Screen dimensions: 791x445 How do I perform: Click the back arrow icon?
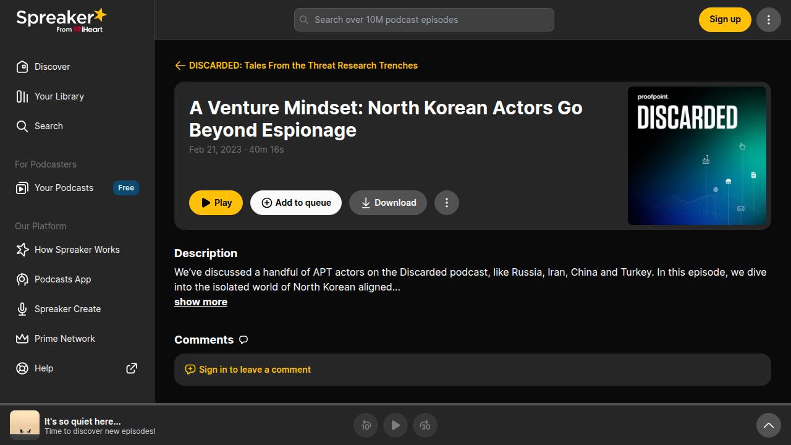[180, 66]
